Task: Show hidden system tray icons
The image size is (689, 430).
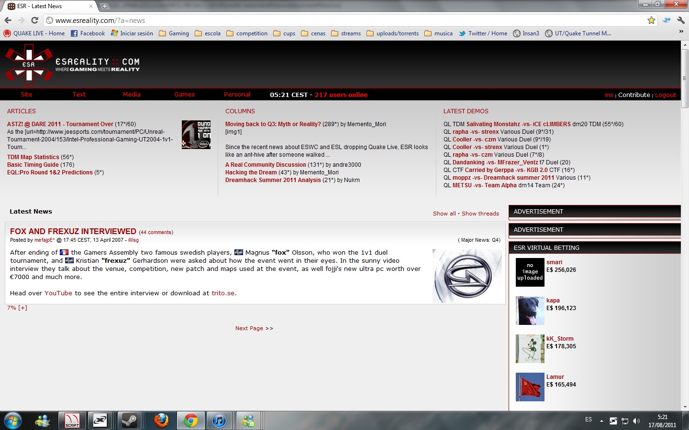Action: [601, 421]
